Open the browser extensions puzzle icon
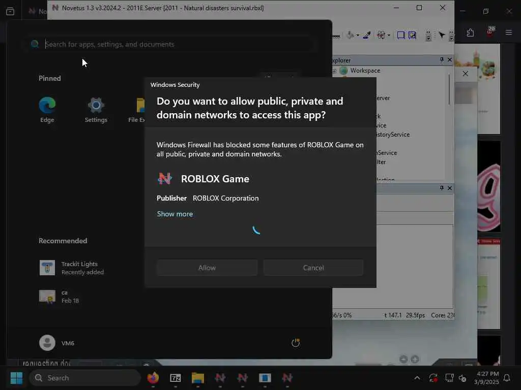 click(470, 32)
